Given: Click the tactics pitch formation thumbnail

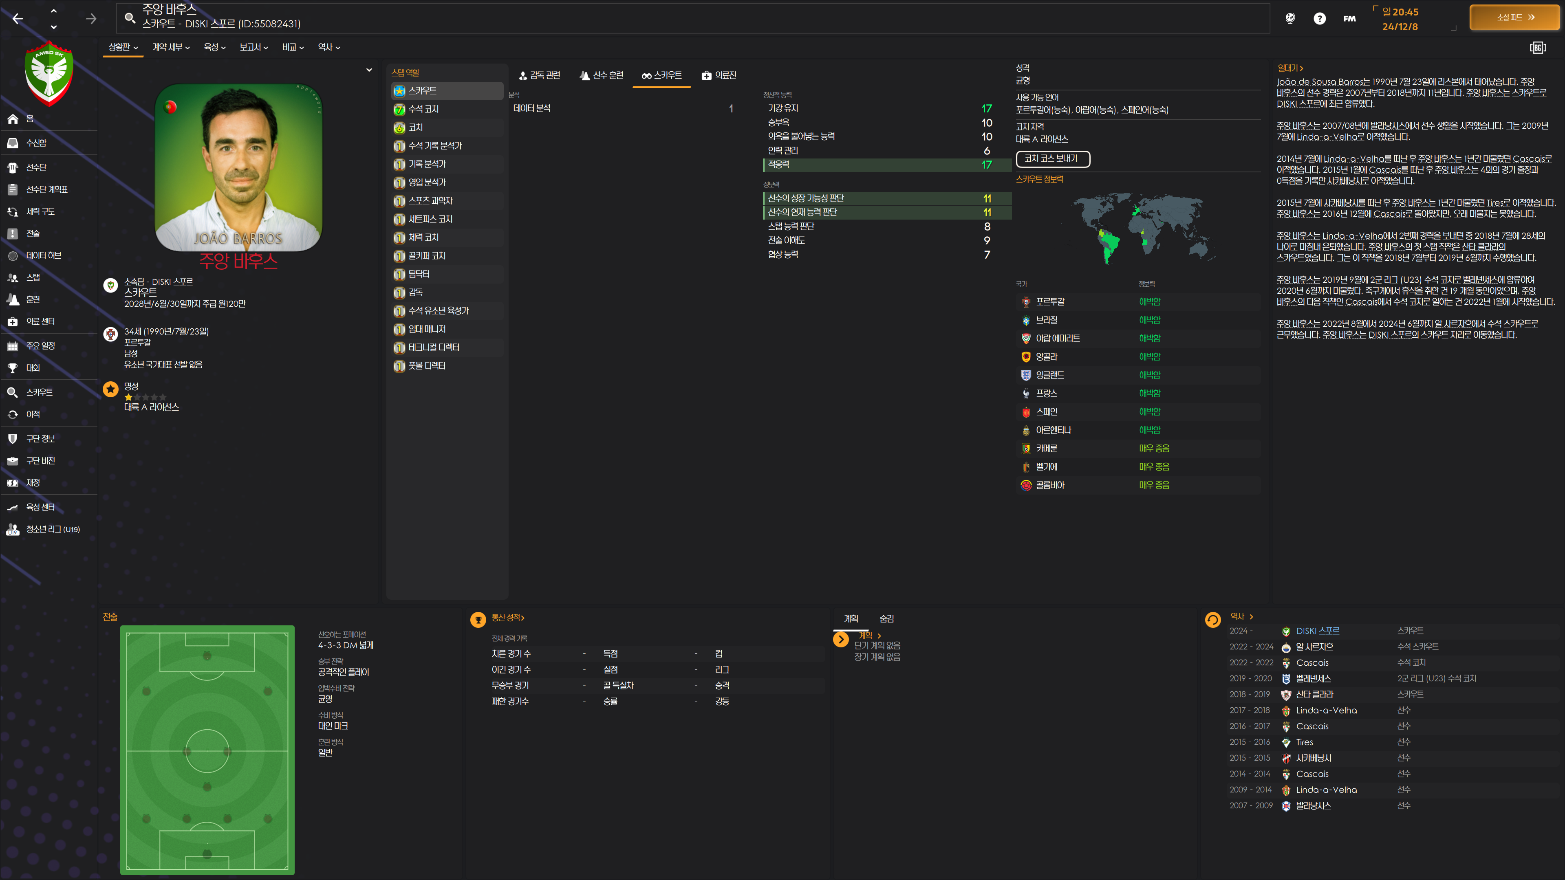Looking at the screenshot, I should tap(207, 750).
